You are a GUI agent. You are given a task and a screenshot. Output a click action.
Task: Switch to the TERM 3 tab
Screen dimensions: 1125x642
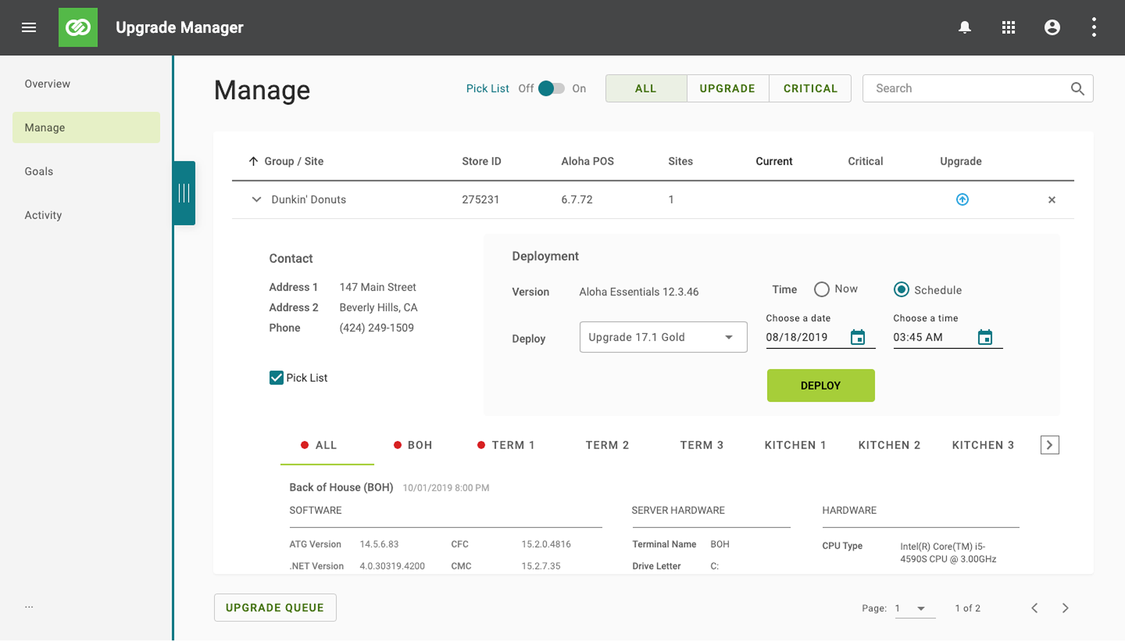tap(701, 446)
